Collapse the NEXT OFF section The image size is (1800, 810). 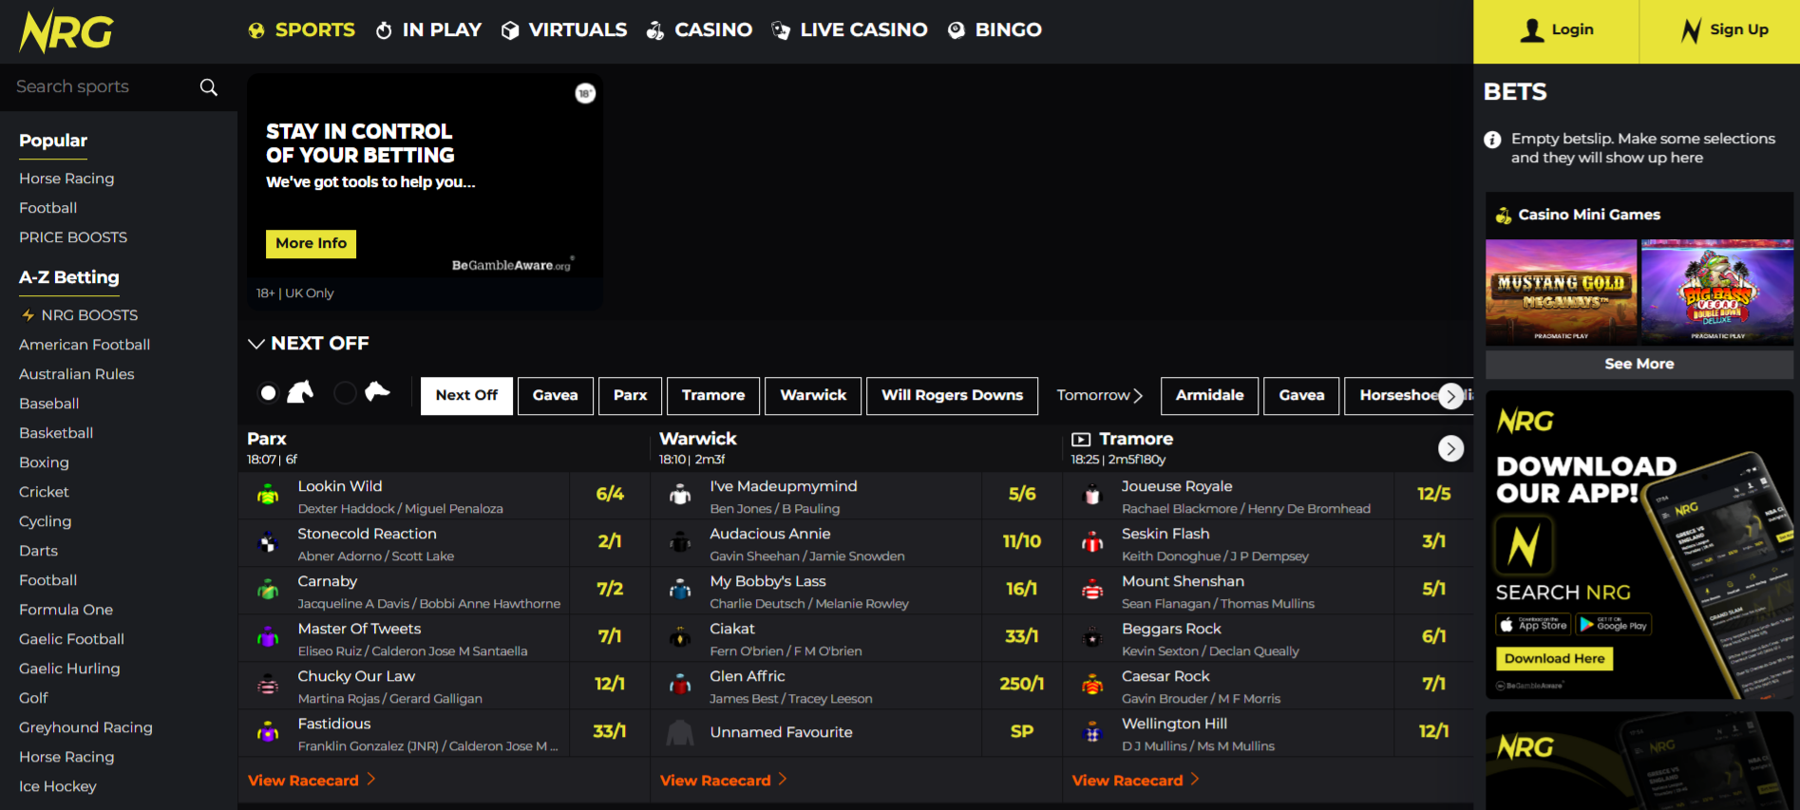(256, 344)
